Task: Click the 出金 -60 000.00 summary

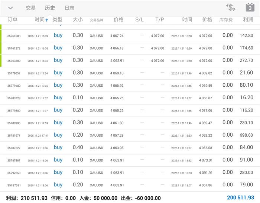Action: tap(141, 198)
